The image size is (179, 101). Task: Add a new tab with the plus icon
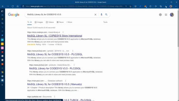point(2,85)
